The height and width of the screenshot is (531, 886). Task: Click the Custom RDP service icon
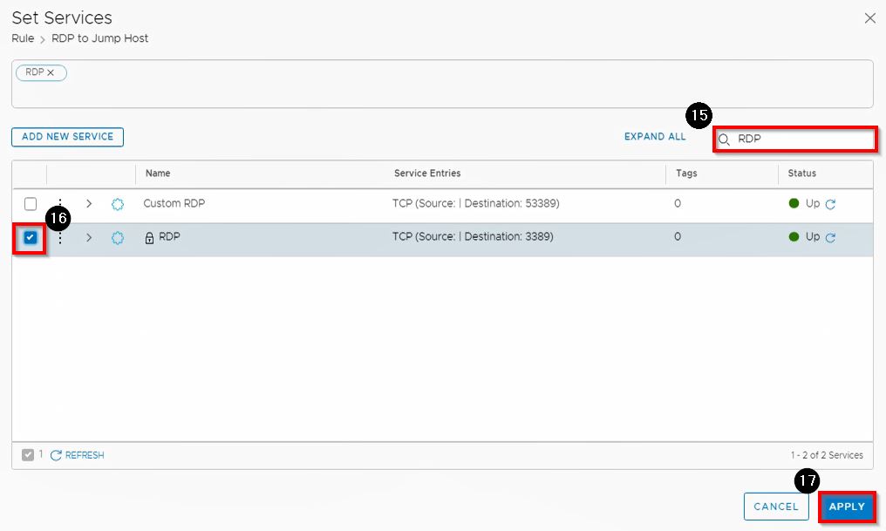pos(118,204)
